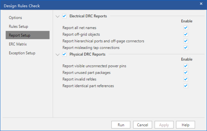Collapse the Physical DRC Reports group

point(58,55)
